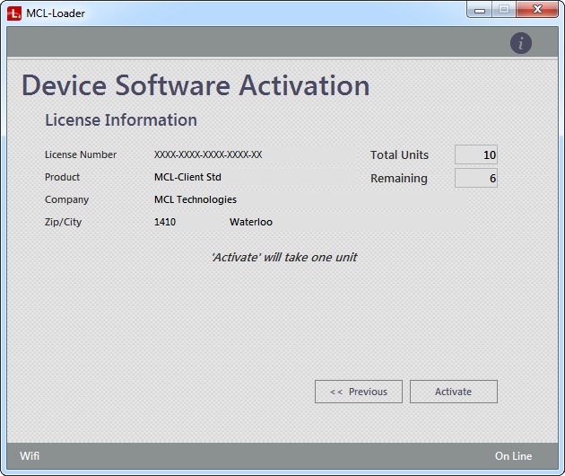Screen dimensions: 565x476
Task: Click the city value Waterloo
Action: click(251, 222)
